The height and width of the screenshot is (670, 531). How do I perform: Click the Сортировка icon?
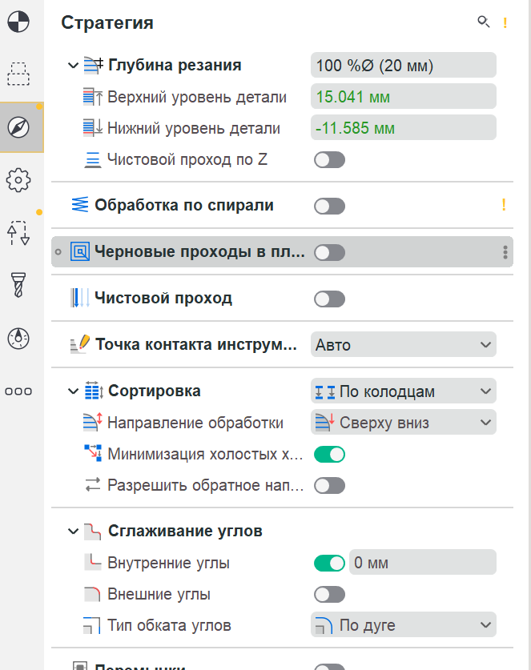coord(94,391)
